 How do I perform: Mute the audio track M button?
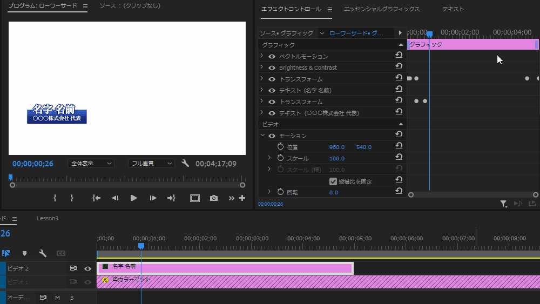click(x=58, y=298)
